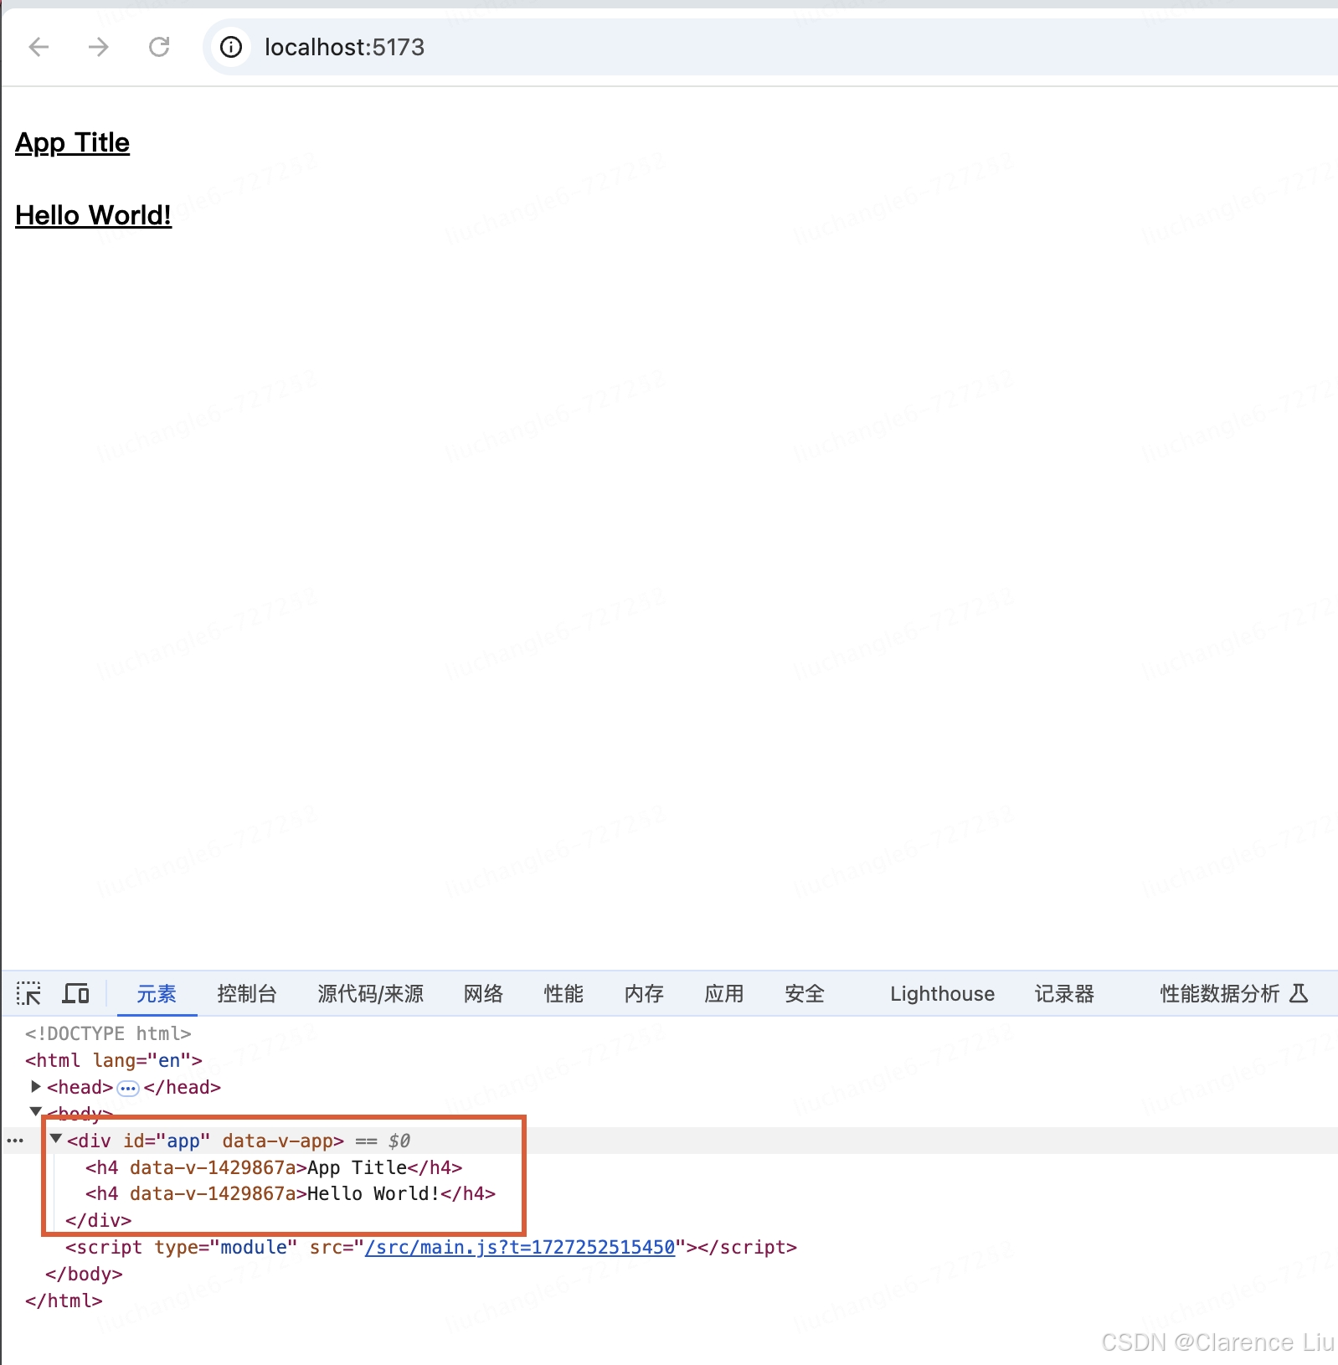Viewport: 1338px width, 1365px height.
Task: Open the Lighthouse tab
Action: click(x=942, y=993)
